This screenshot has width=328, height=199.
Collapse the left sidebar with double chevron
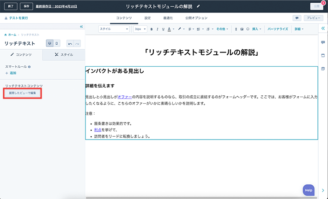tap(81, 27)
